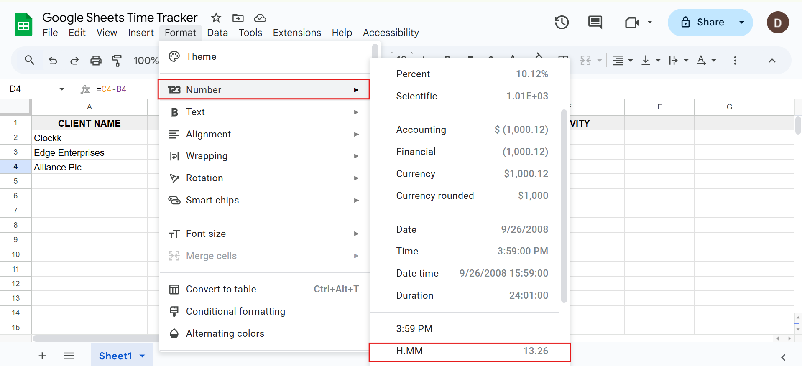Viewport: 802px width, 366px height.
Task: Star the Google Sheets Time Tracker document
Action: pos(216,18)
